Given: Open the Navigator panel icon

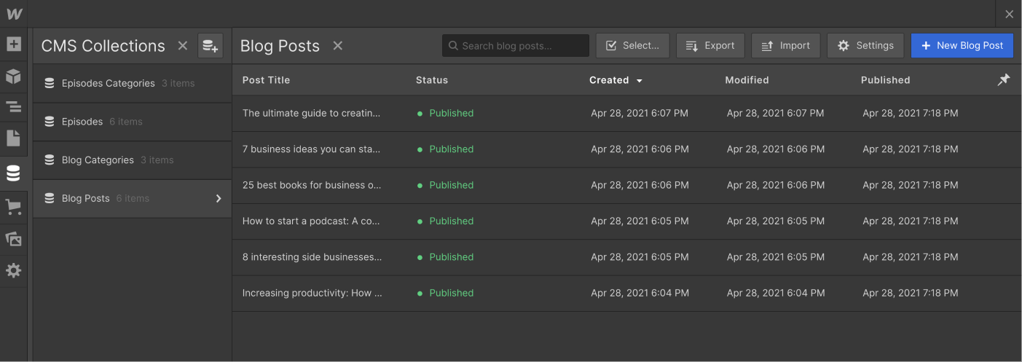Looking at the screenshot, I should tap(13, 107).
